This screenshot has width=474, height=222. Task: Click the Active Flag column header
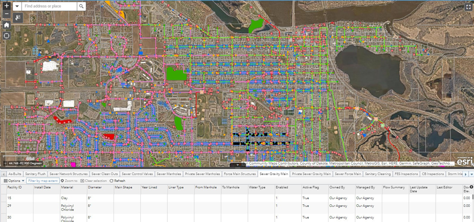tap(315, 189)
